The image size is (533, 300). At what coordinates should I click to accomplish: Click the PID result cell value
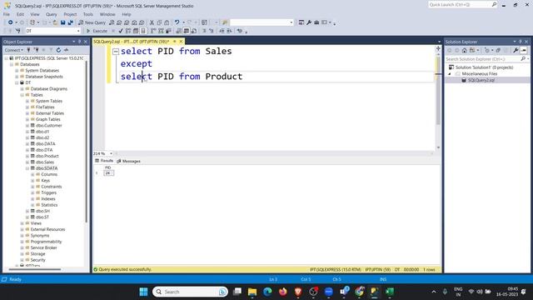coord(108,173)
